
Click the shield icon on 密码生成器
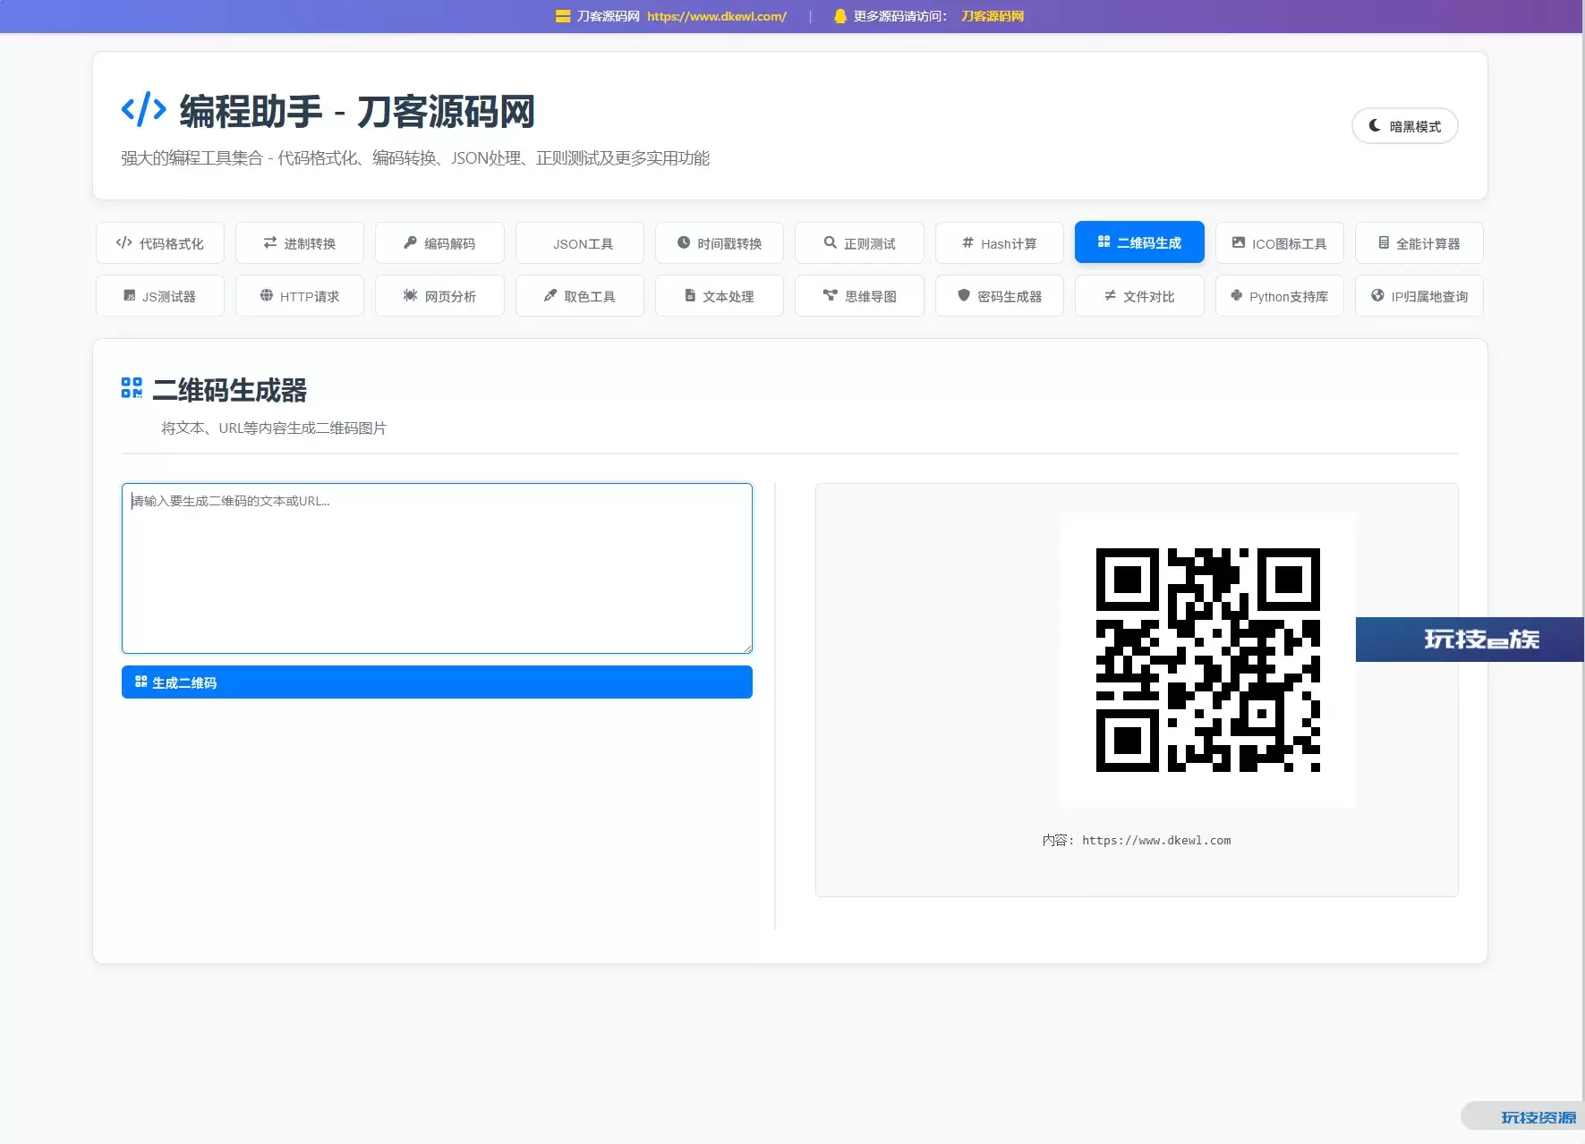click(x=964, y=295)
